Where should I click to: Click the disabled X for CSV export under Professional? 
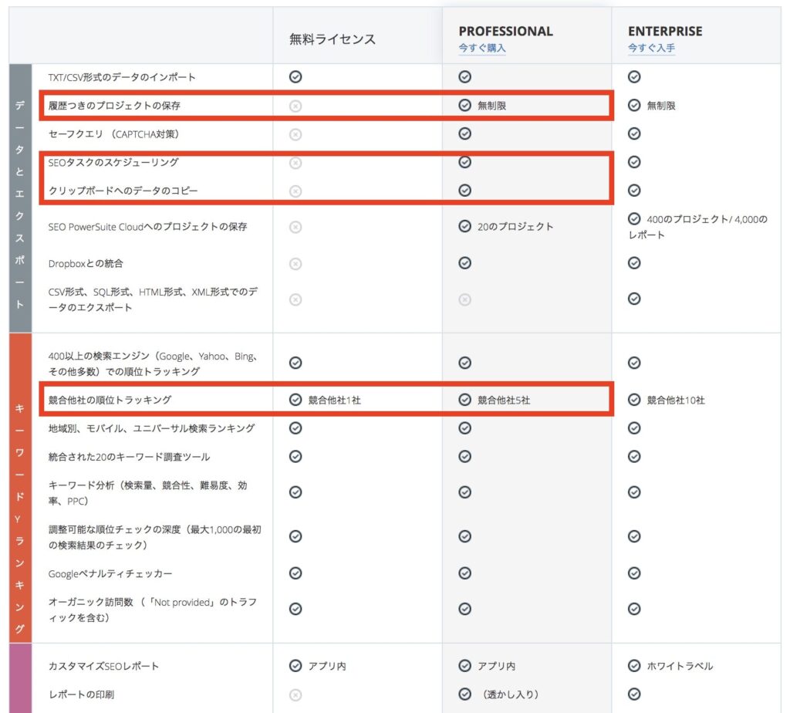[x=465, y=300]
